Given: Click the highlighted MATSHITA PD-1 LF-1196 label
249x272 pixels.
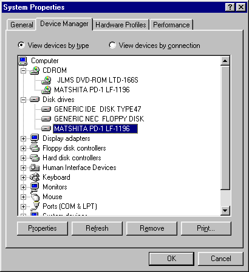Looking at the screenshot, I should coord(95,129).
